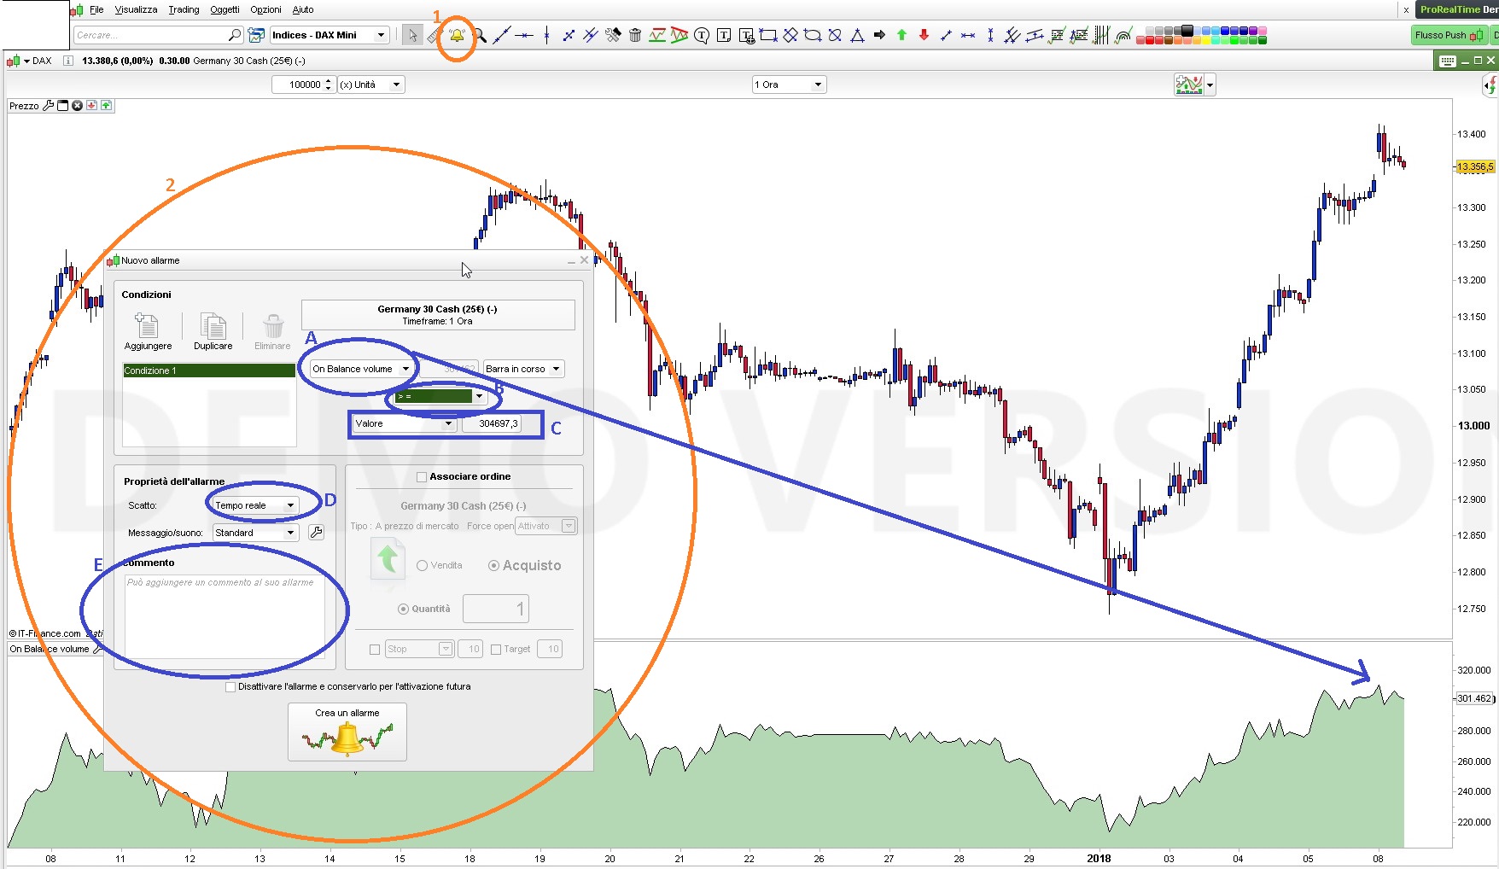The image size is (1499, 869).
Task: Increase the 100000 units stepper
Action: pyautogui.click(x=329, y=81)
